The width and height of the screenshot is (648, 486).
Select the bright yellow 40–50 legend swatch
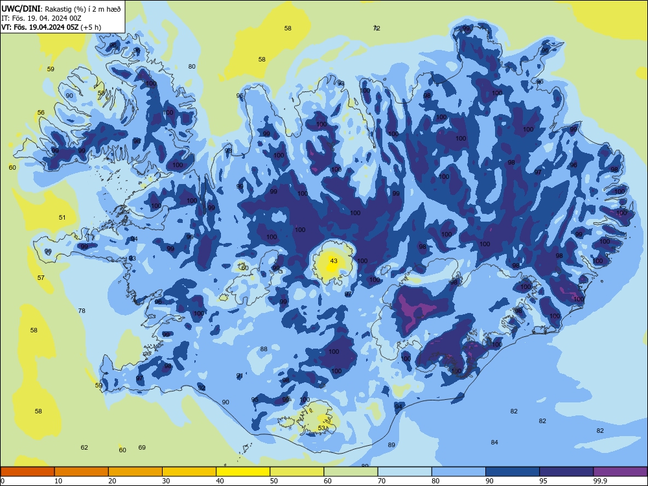pos(243,472)
